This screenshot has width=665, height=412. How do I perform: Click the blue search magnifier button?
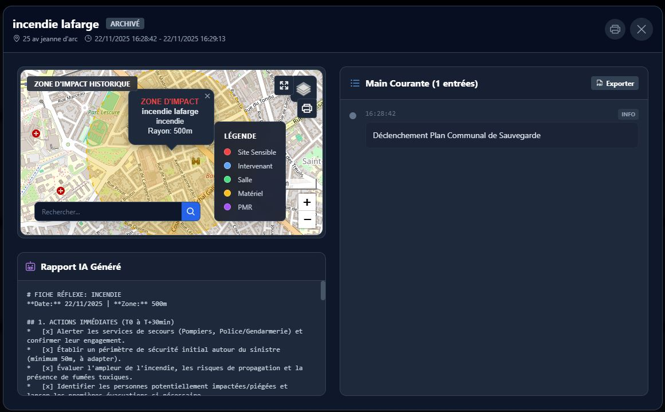tap(191, 211)
